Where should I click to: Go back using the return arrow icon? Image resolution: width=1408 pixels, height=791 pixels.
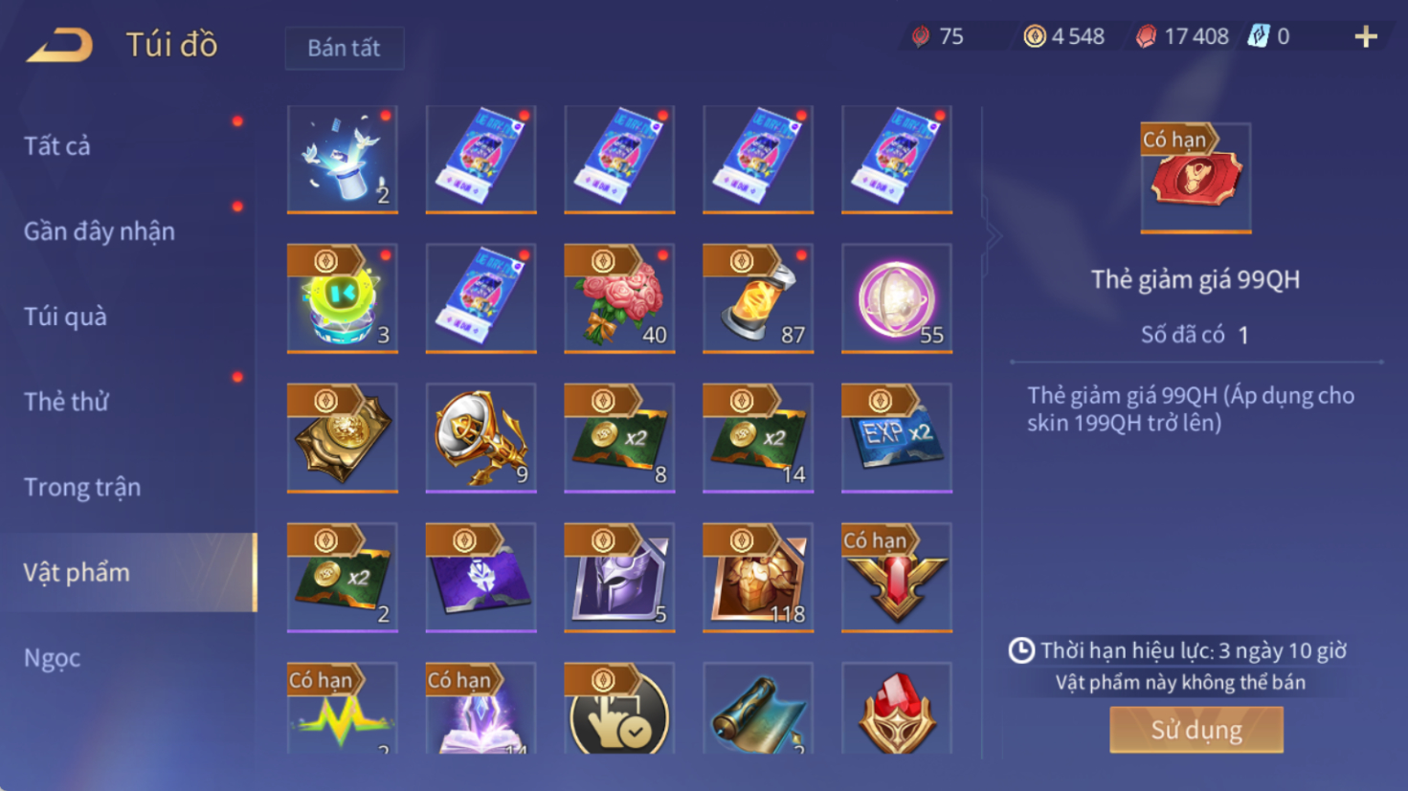pos(59,45)
